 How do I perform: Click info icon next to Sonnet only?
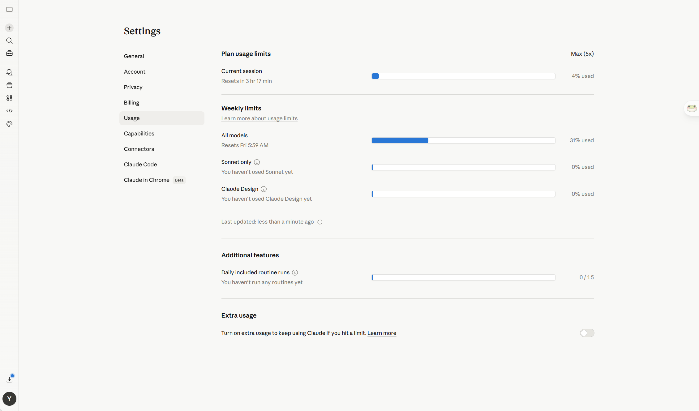pyautogui.click(x=257, y=162)
